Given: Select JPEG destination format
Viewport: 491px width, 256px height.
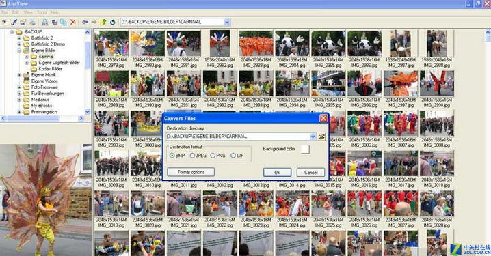Looking at the screenshot, I should [192, 156].
